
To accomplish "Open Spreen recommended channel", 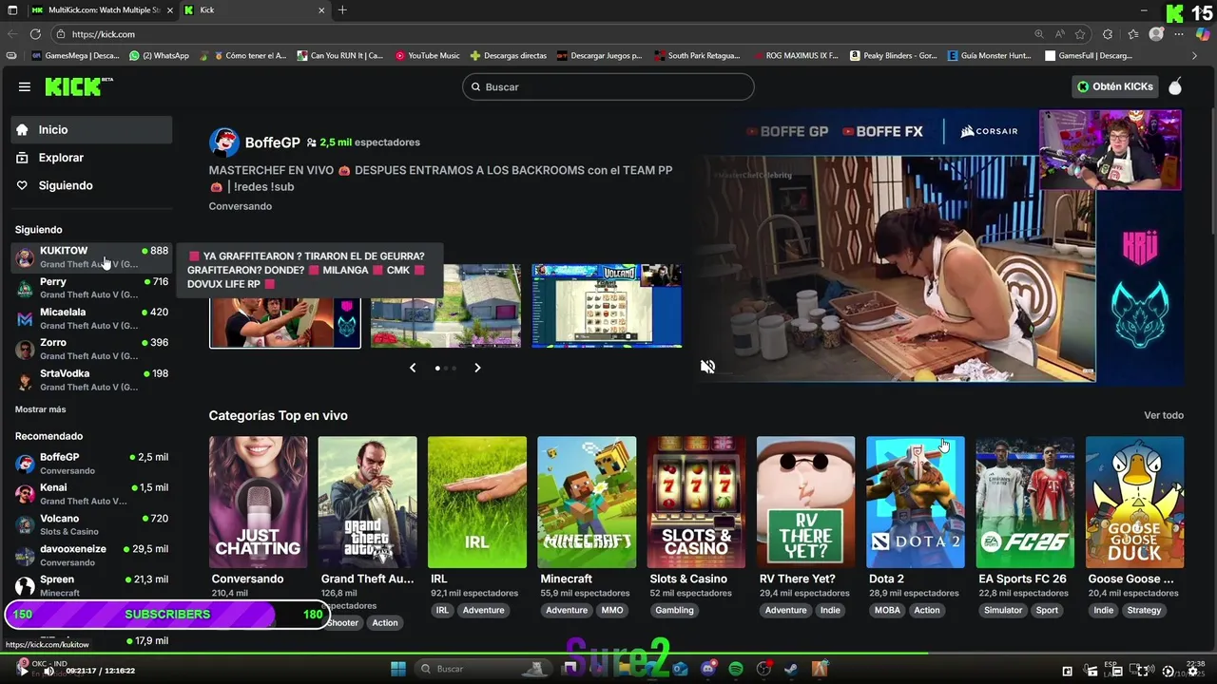I will 92,585.
